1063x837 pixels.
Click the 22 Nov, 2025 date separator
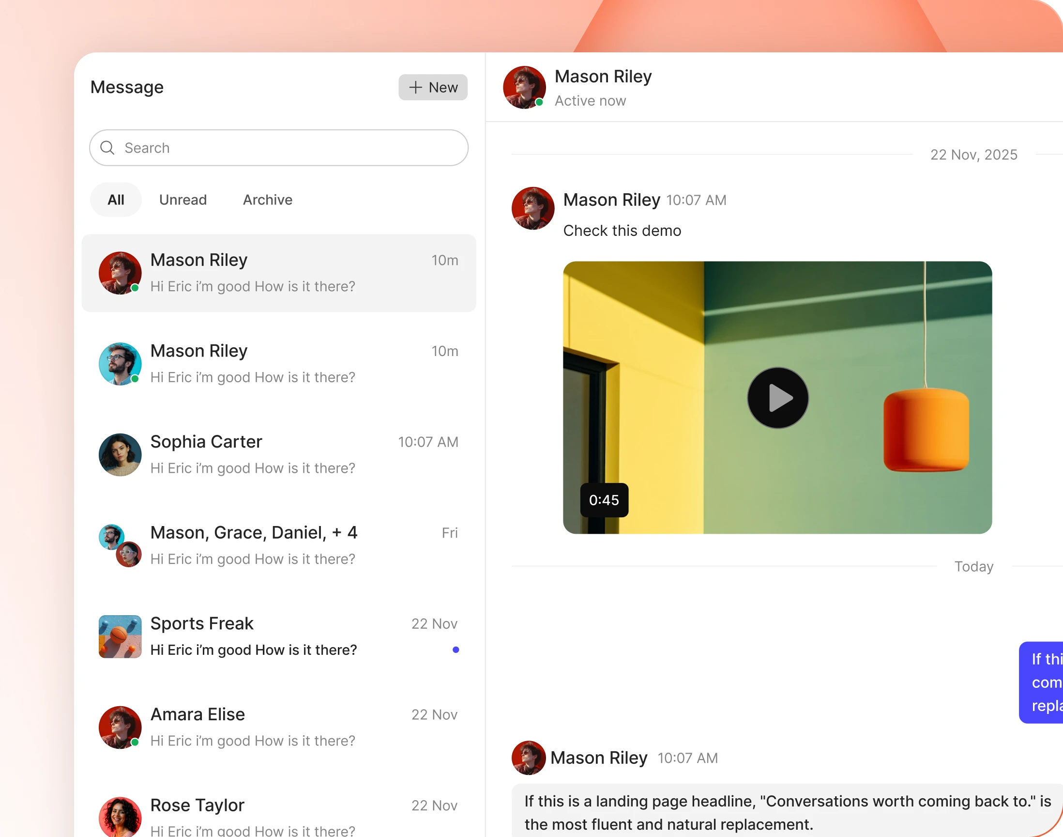coord(973,155)
